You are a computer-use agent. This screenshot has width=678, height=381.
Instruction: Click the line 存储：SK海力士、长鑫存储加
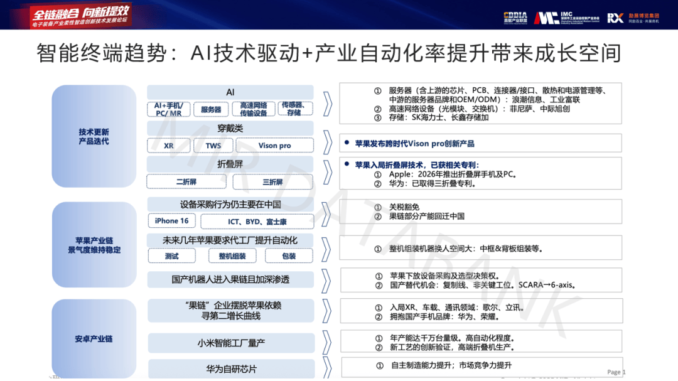coord(438,117)
